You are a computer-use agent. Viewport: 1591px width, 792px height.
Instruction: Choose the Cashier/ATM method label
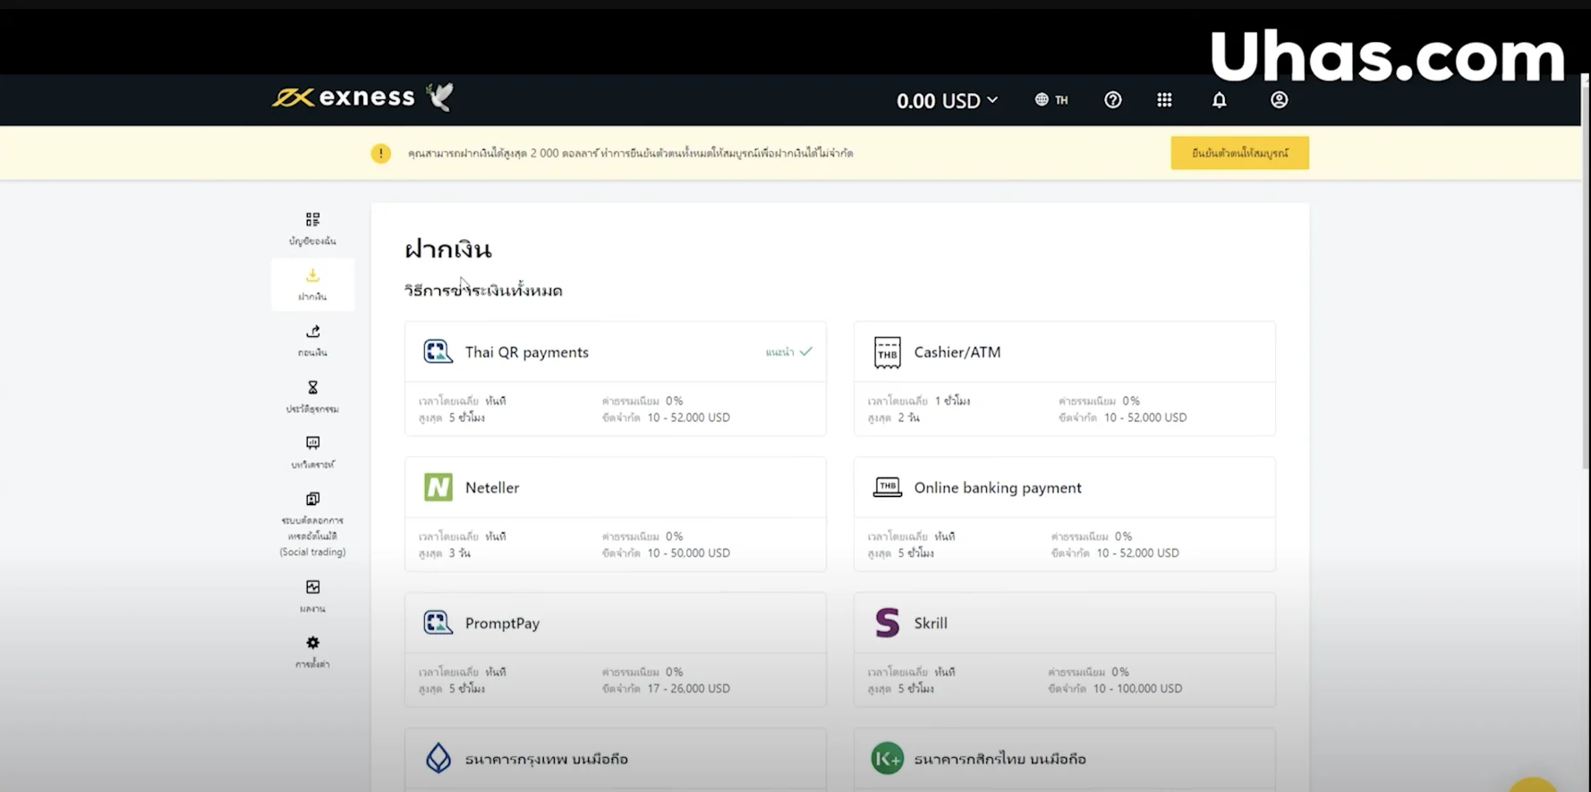click(x=957, y=352)
